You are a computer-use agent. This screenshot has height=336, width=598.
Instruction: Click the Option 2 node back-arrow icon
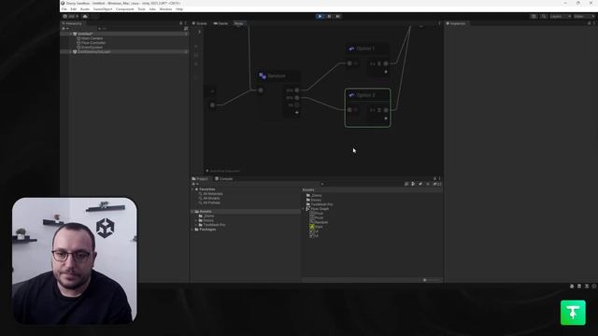click(x=351, y=95)
